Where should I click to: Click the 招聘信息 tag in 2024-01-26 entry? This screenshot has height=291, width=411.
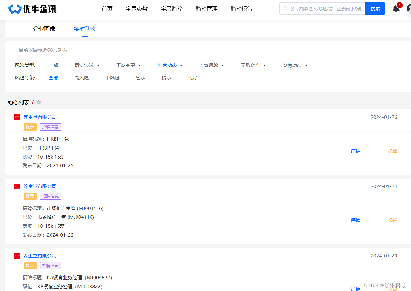pos(51,127)
